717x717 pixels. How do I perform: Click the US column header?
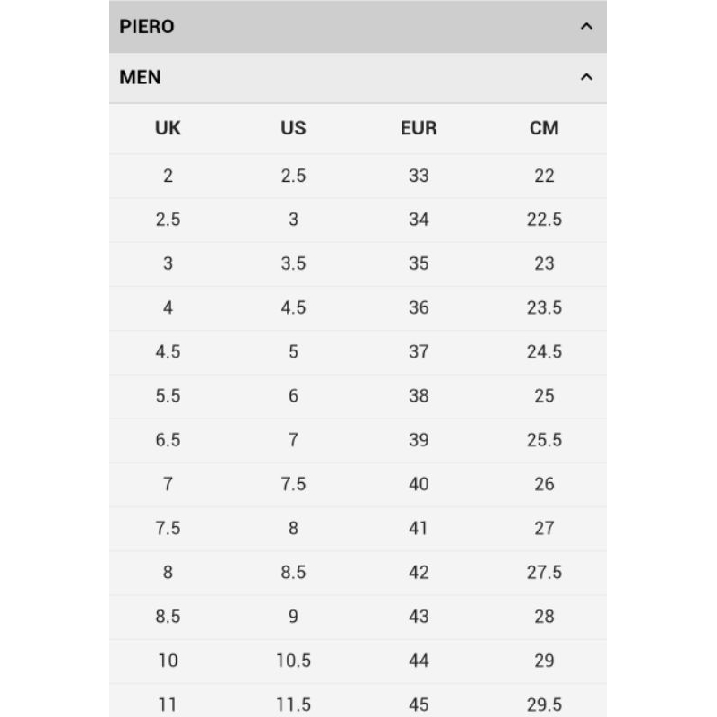[293, 128]
